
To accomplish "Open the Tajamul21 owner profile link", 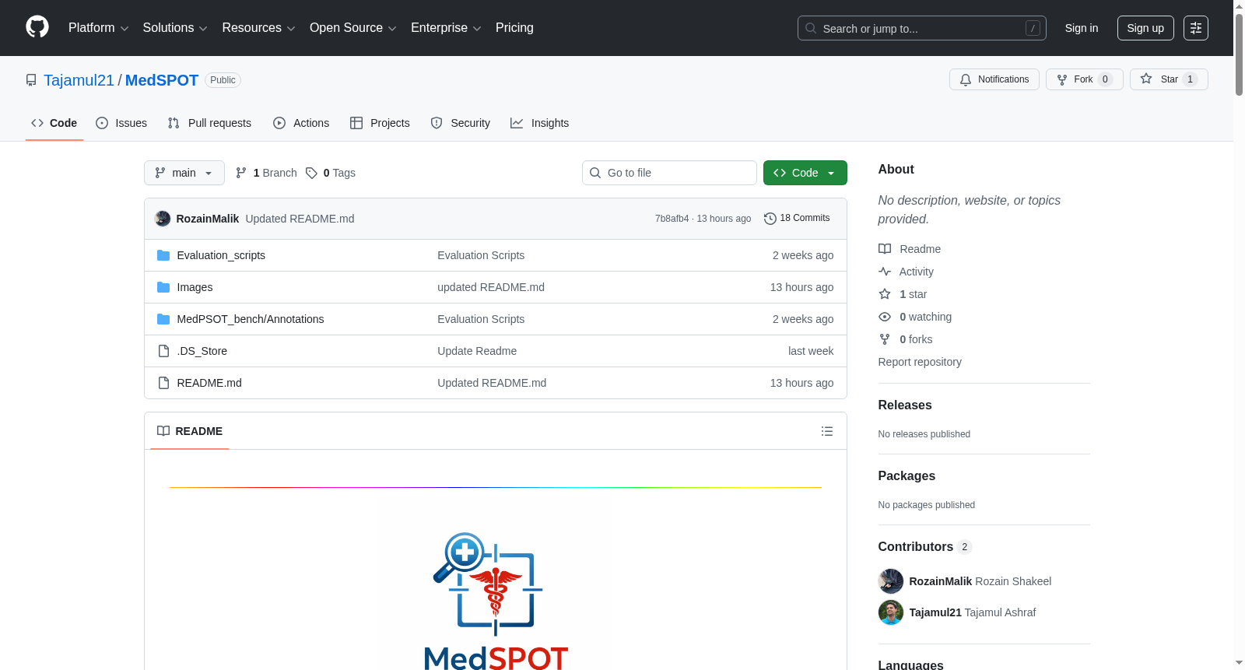I will point(79,80).
